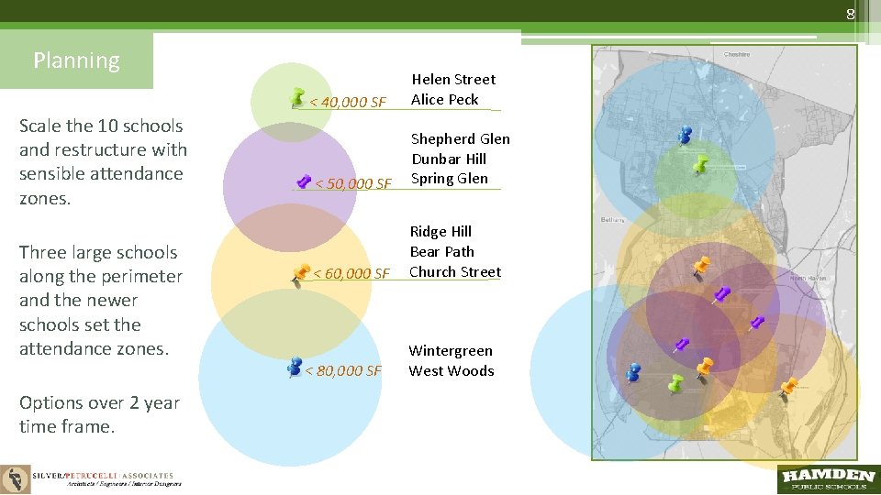Viewport: 881px width, 495px height.
Task: Click the Cheshire label on the map
Action: (x=737, y=54)
